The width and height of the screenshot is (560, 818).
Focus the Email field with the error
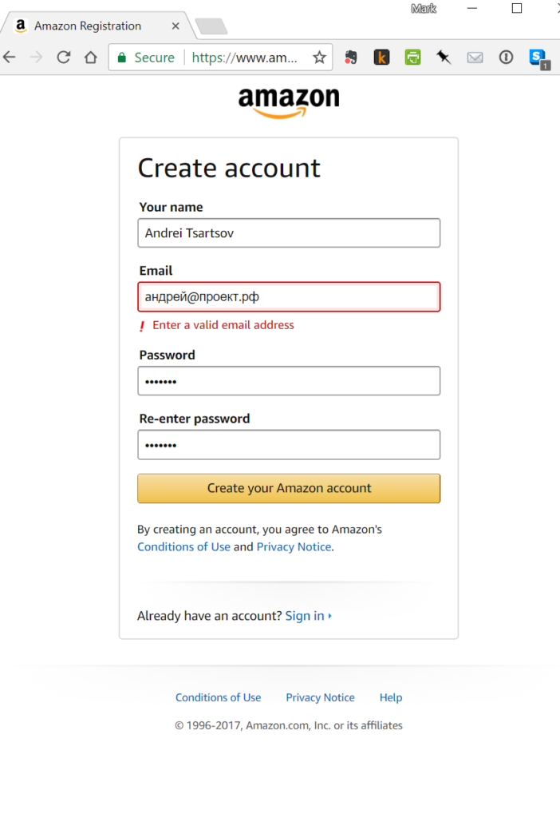point(289,297)
